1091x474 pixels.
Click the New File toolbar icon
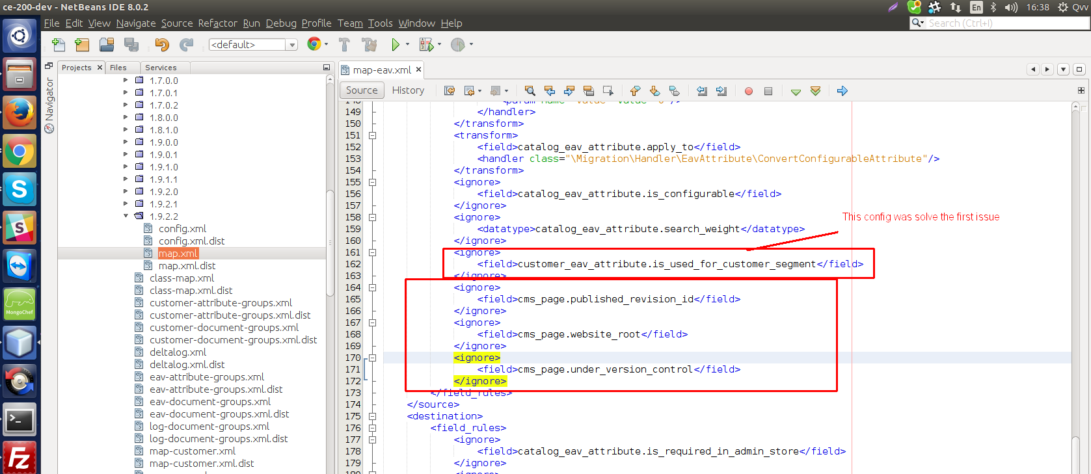tap(59, 45)
